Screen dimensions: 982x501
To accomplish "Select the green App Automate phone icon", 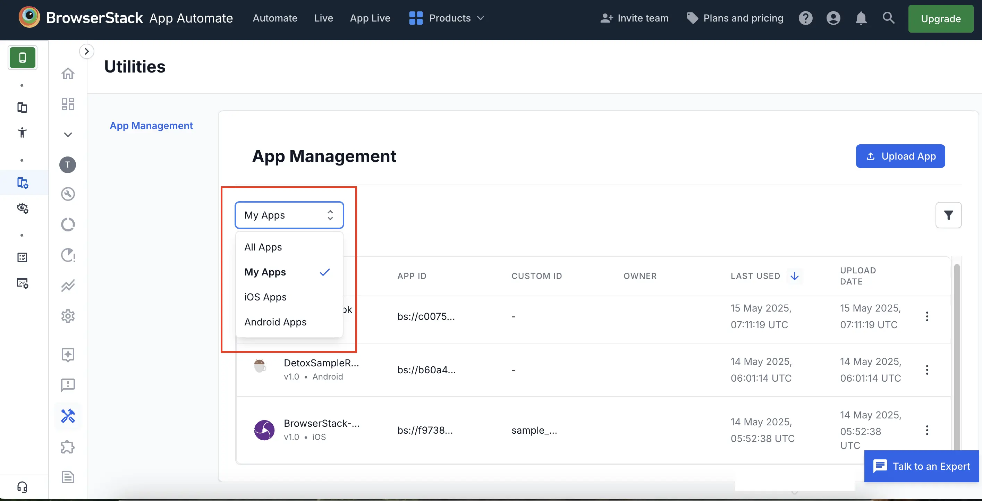I will [x=22, y=57].
